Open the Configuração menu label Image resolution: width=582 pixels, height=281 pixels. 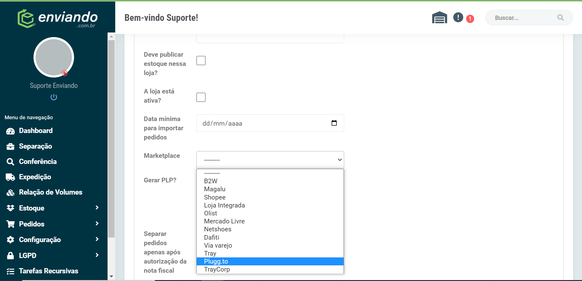[40, 240]
